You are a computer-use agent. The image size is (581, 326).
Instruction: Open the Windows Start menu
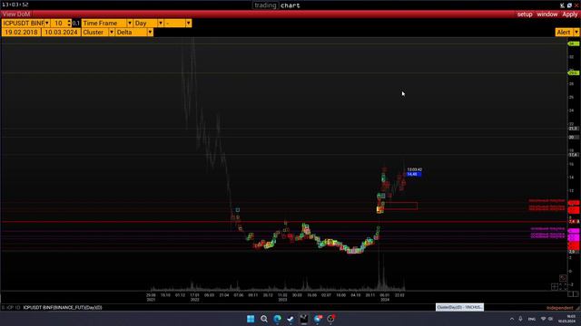251,319
